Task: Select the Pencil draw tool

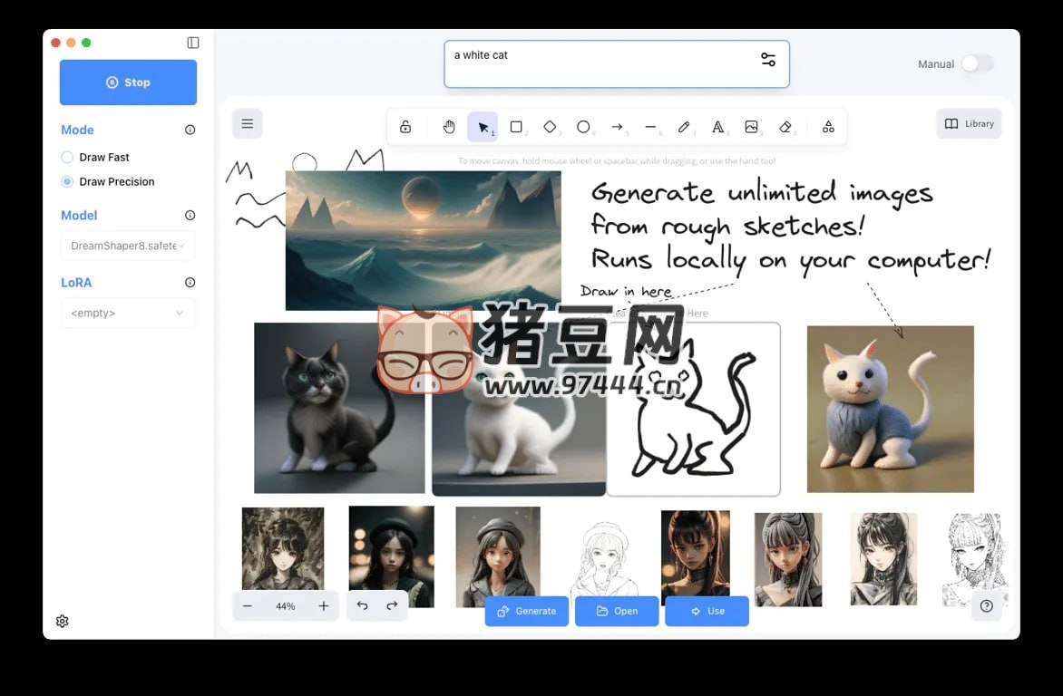Action: coord(684,127)
